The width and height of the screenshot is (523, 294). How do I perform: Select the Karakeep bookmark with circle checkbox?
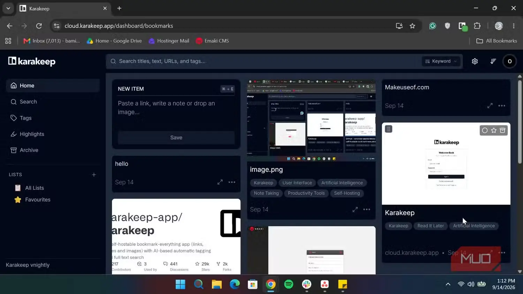[x=485, y=130]
